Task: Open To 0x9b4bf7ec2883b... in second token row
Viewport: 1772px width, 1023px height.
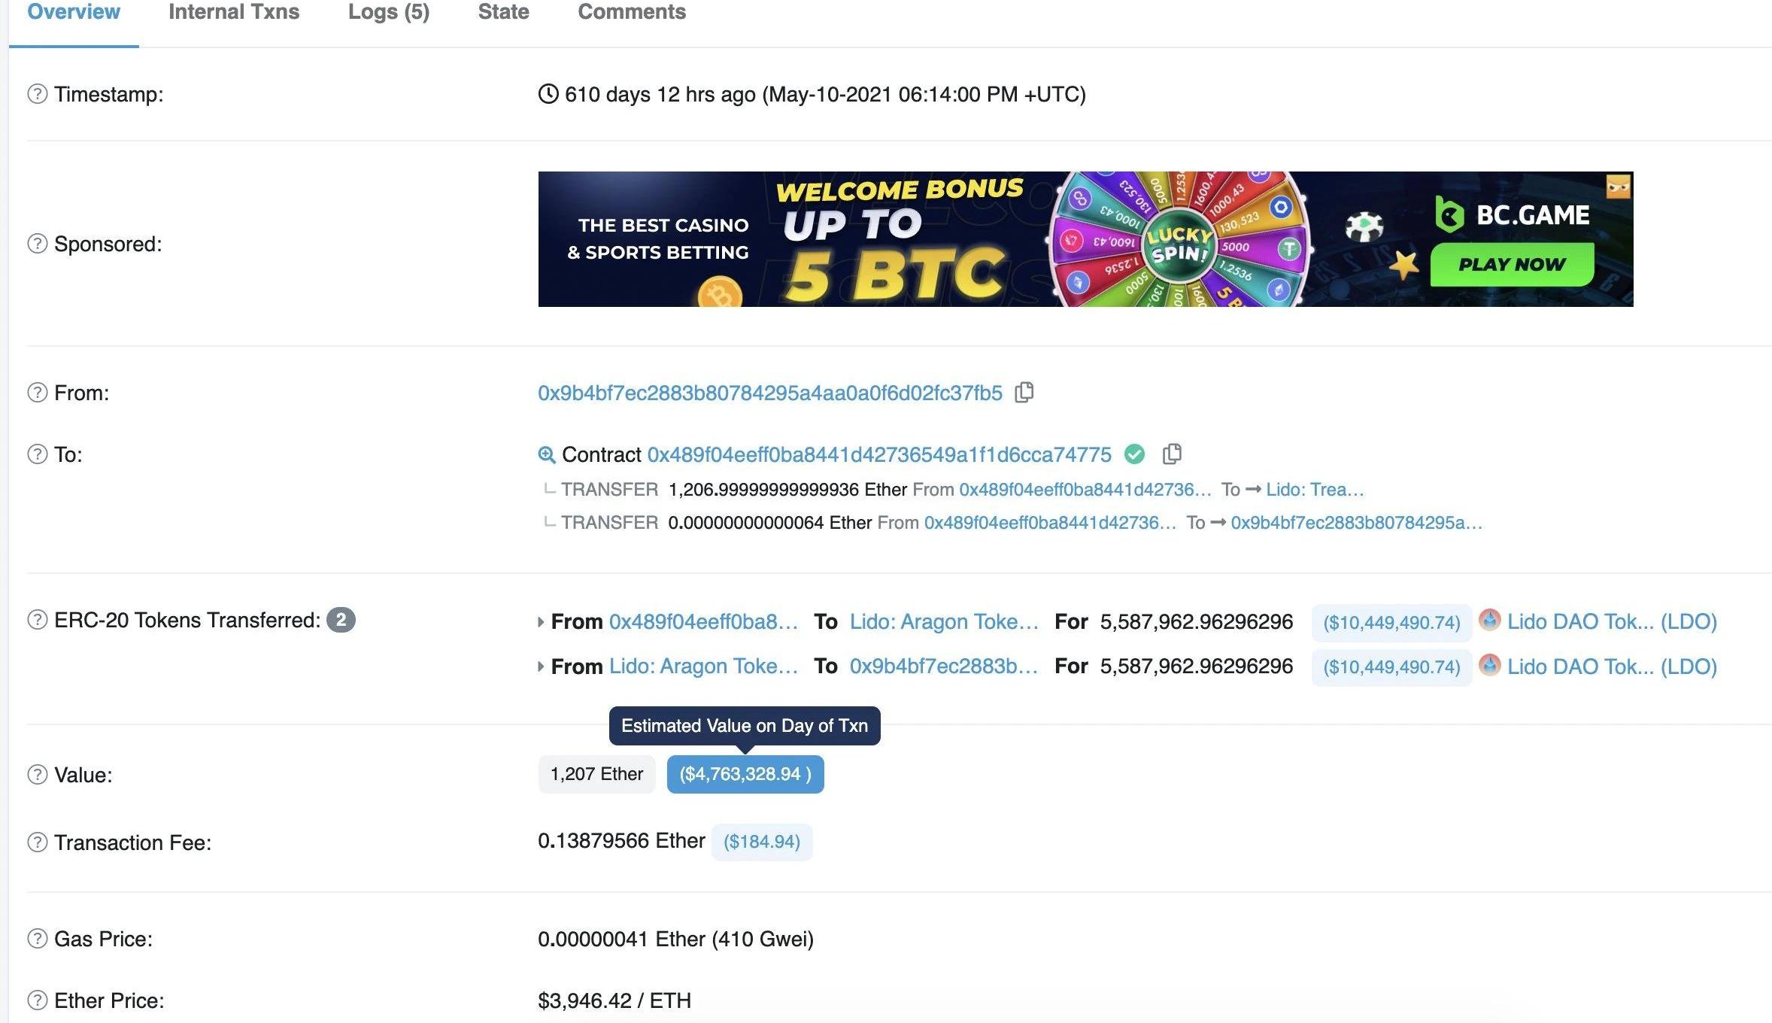Action: [944, 666]
